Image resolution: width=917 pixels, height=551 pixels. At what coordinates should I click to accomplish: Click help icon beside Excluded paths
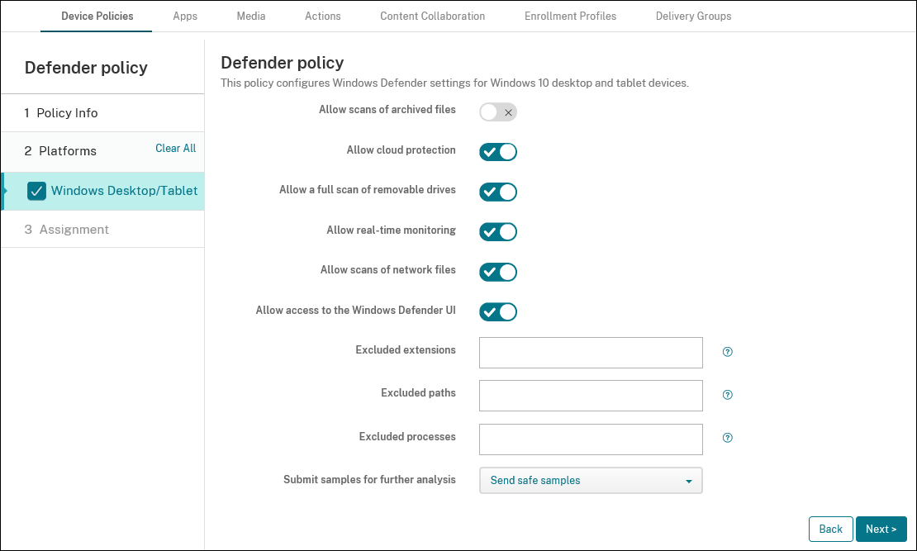tap(728, 395)
